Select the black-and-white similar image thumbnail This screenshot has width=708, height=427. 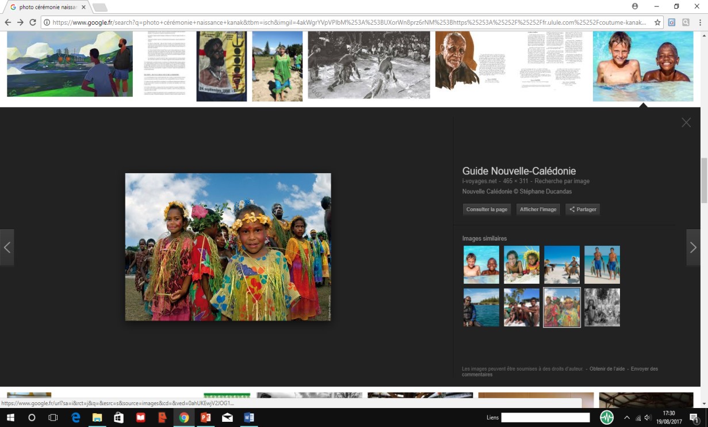click(602, 307)
